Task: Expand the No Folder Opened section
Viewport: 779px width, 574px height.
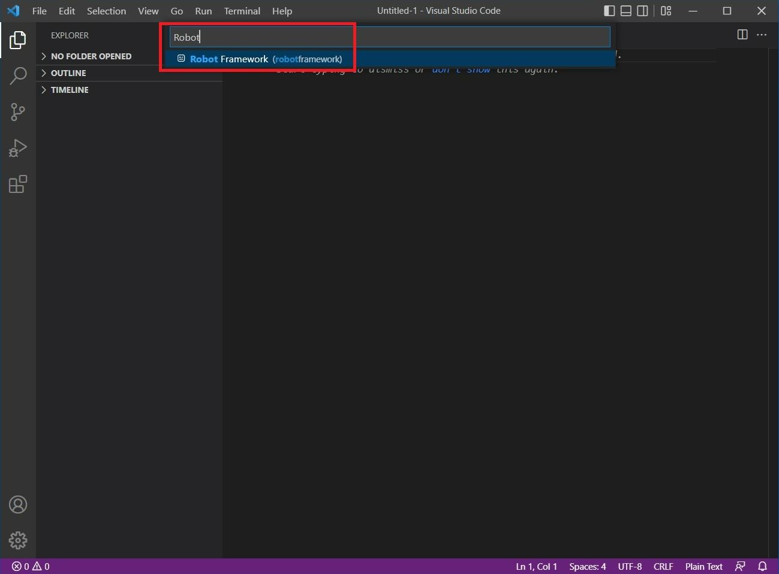Action: click(129, 56)
